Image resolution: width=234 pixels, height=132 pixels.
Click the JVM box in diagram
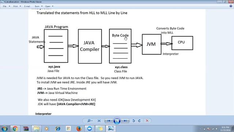(152, 44)
